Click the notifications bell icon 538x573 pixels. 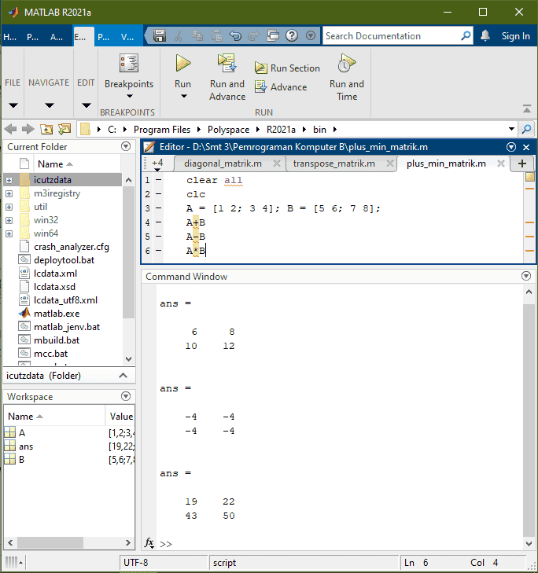tap(485, 36)
